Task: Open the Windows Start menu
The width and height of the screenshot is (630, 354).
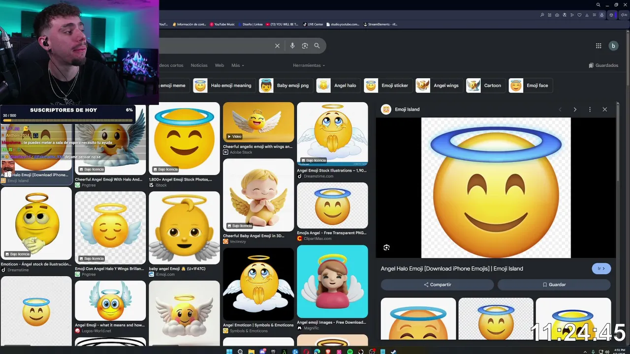Action: [229, 352]
